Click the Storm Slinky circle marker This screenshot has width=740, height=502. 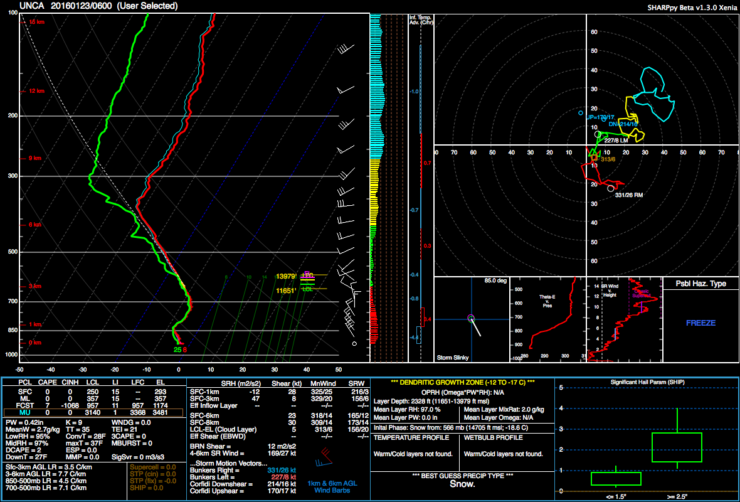tap(470, 318)
